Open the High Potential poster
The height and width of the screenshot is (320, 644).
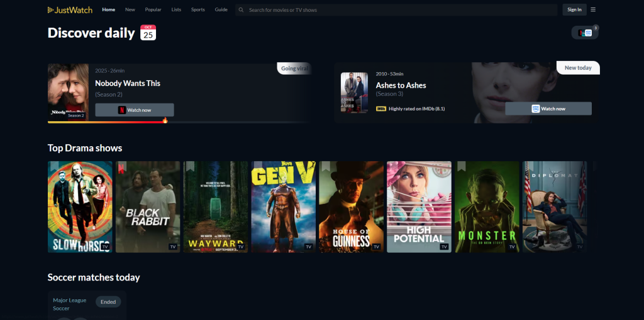click(x=419, y=207)
